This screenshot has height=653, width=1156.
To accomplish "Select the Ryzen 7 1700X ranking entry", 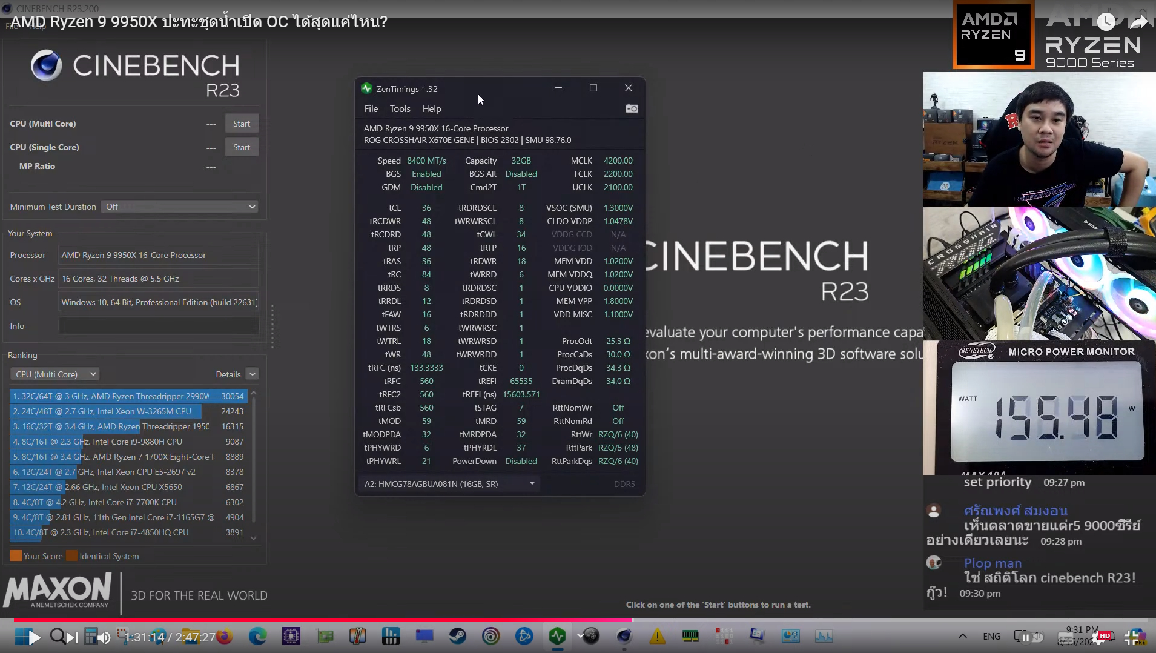I will click(128, 457).
